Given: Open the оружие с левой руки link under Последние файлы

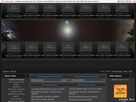Looking at the screenshot, I should (x=47, y=92).
